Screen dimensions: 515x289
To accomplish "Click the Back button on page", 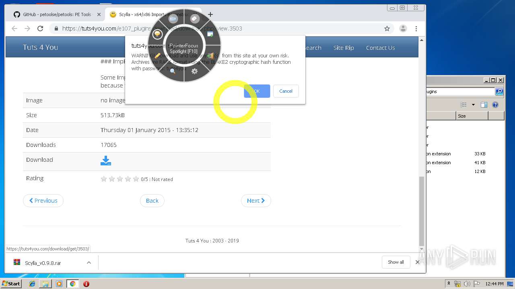I will [x=152, y=201].
